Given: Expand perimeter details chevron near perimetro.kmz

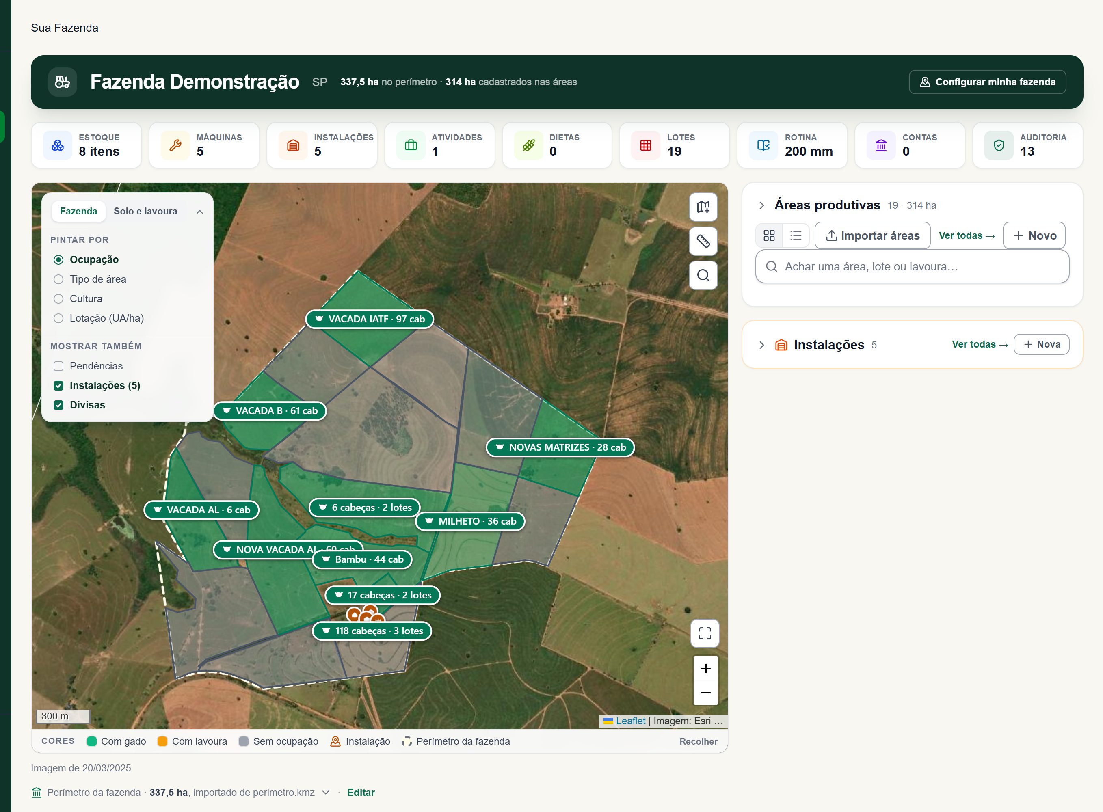Looking at the screenshot, I should click(x=325, y=793).
